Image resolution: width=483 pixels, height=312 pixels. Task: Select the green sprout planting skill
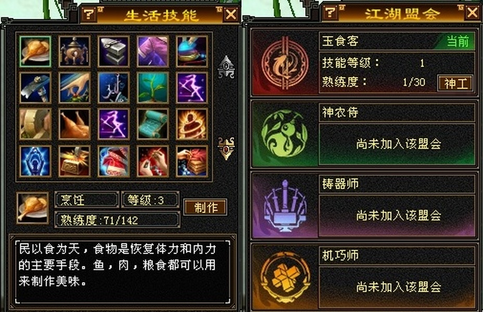pyautogui.click(x=152, y=88)
